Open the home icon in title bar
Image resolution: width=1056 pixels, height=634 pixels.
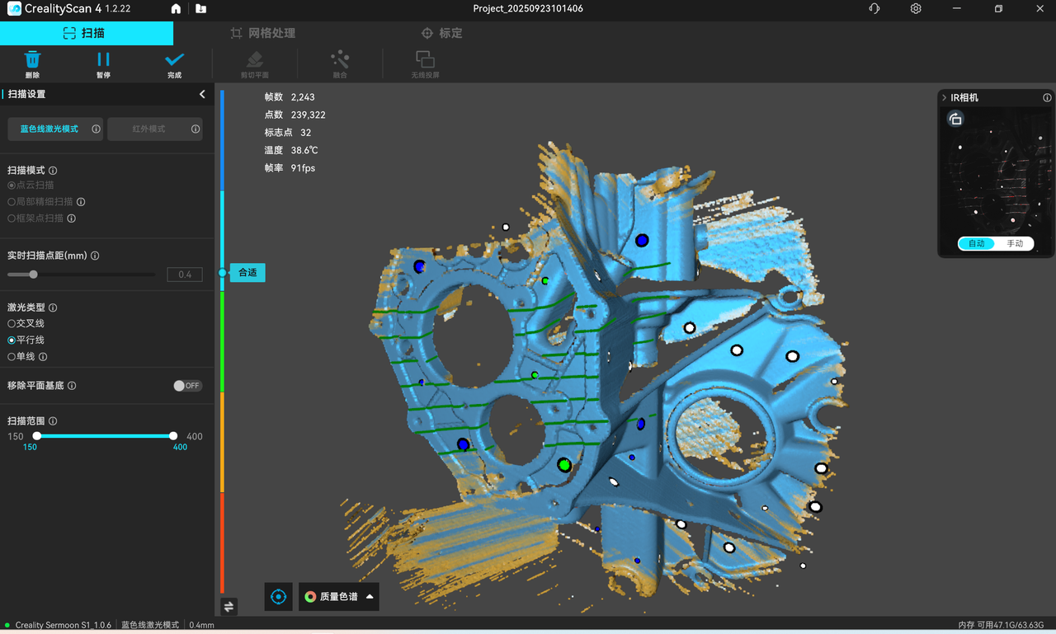point(176,9)
